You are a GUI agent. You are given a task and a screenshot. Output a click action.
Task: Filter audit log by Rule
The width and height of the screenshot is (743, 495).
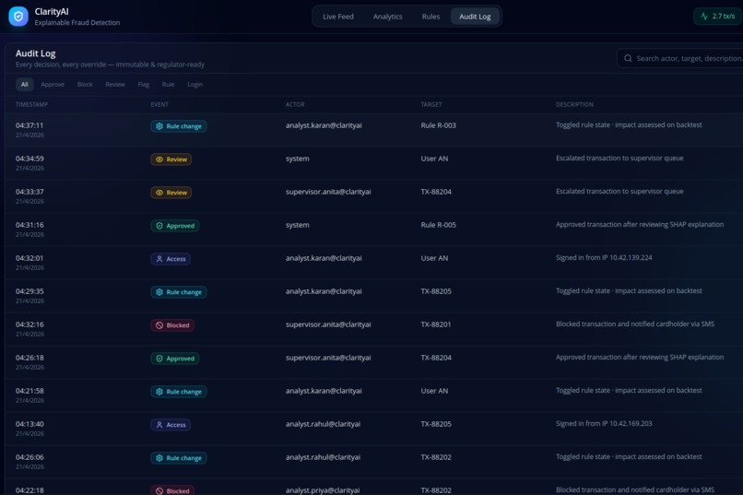click(x=168, y=84)
